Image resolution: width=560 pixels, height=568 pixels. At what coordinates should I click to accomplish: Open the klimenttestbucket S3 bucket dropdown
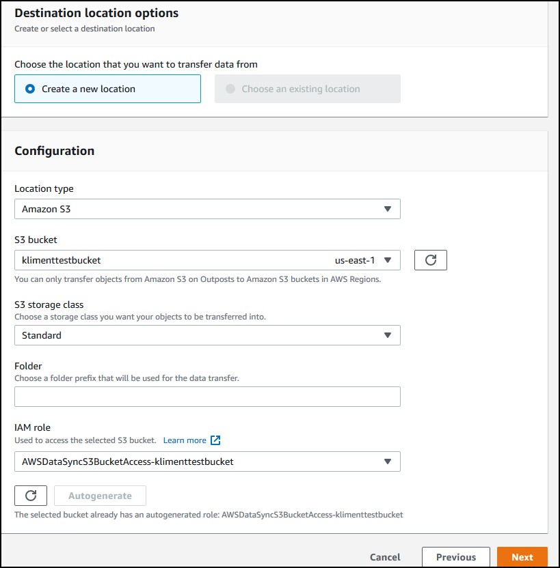click(207, 260)
